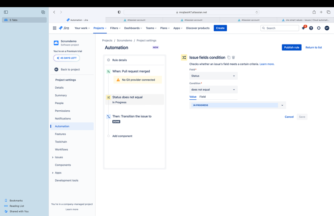Show the Safari tab overview icon
Screen dimensions: 334x216
point(328,12)
